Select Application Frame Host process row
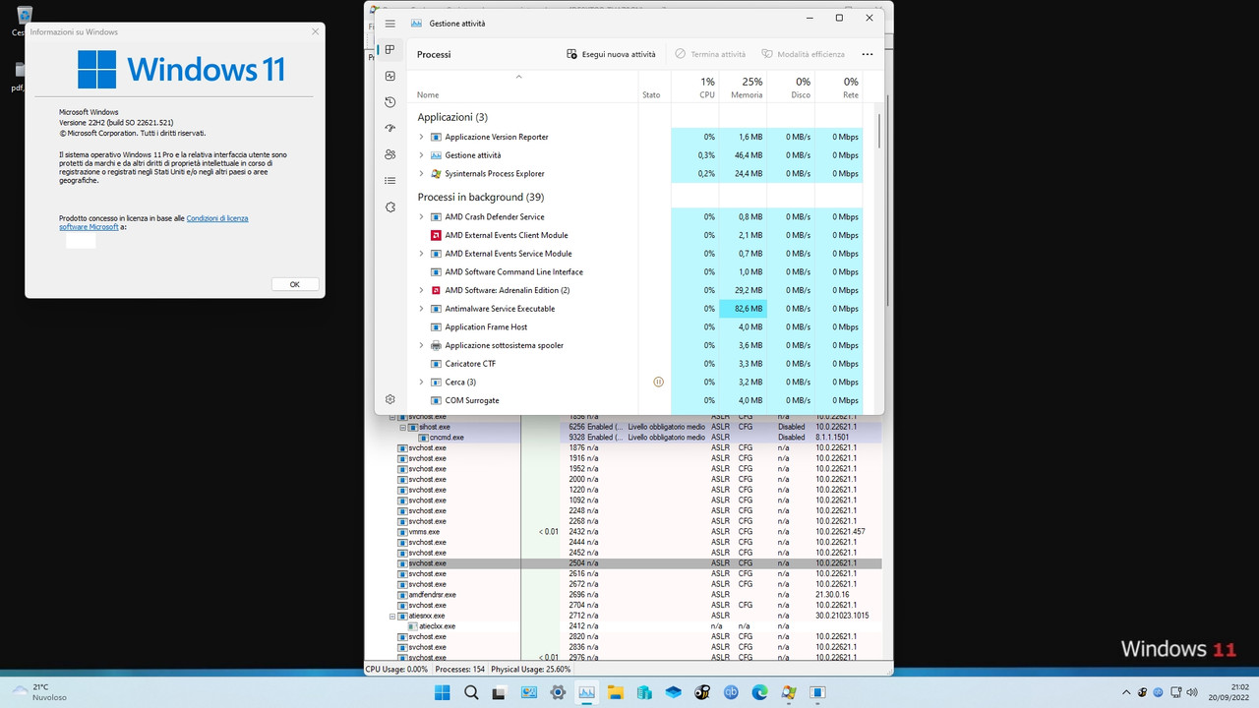Viewport: 1259px width, 708px height. pyautogui.click(x=634, y=327)
